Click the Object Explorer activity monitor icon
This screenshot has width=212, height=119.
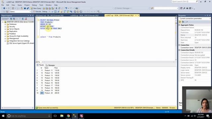(26, 19)
